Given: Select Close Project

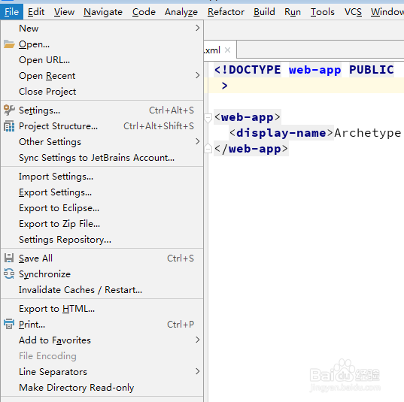Looking at the screenshot, I should (102, 92).
